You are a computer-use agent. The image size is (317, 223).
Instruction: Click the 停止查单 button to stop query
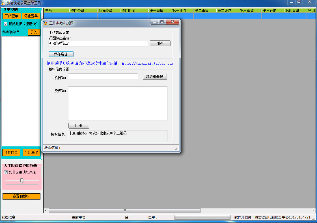[31, 16]
